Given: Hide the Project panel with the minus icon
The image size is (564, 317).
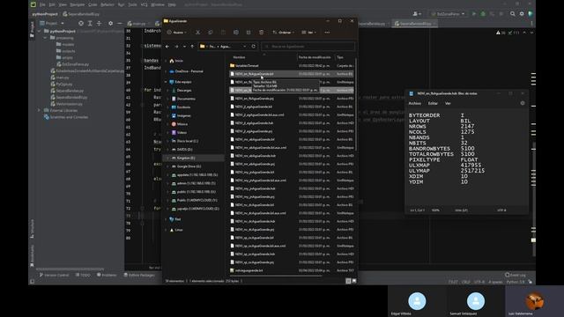Looking at the screenshot, I should [x=120, y=24].
